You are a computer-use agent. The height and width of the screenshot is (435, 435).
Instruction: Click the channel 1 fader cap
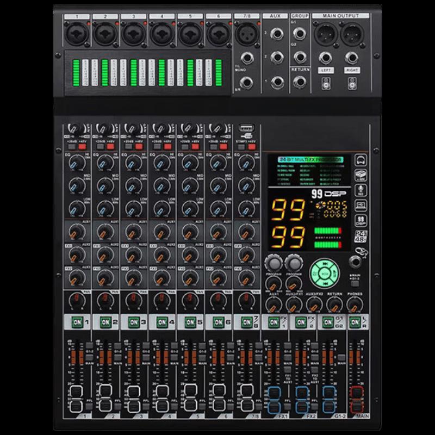point(76,399)
